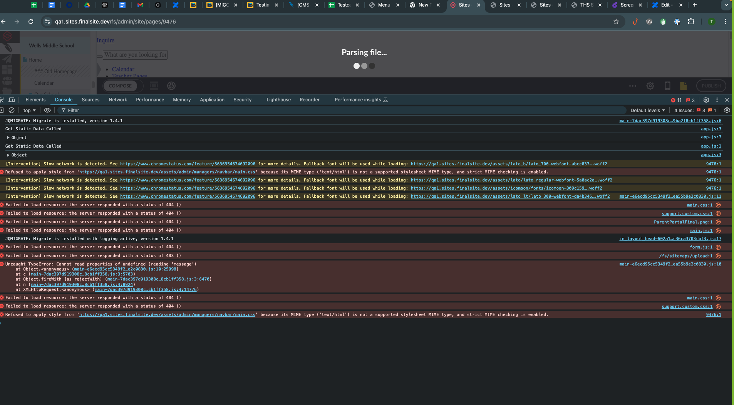Viewport: 734px width, 405px height.
Task: Click the AI assistance icon beside ParentPortalFinal.png
Action: click(718, 222)
